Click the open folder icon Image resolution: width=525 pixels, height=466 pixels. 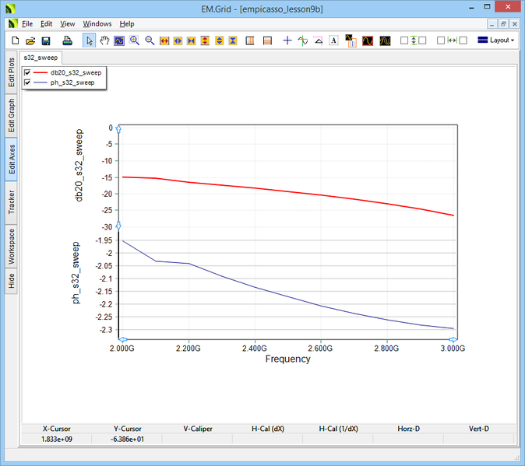click(30, 40)
